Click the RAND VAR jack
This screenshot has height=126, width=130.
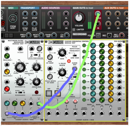tap(54, 35)
